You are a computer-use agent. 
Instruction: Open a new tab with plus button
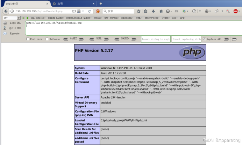101,3
